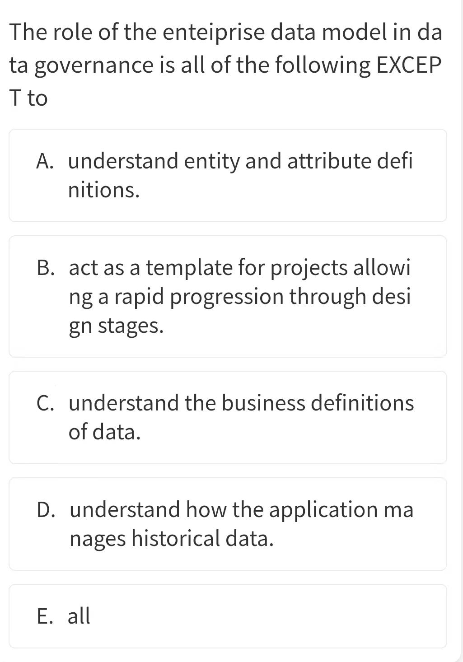
Task: Tap the text 'nitions.' in option A
Action: click(x=103, y=190)
